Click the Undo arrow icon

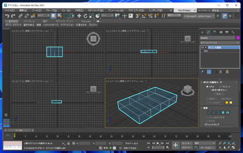click(7, 16)
